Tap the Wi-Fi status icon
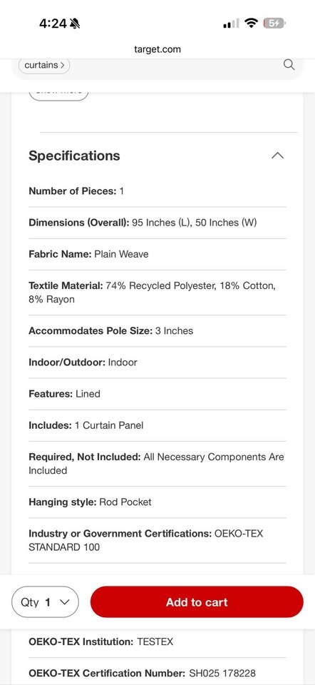This screenshot has height=685, width=315. point(251,23)
